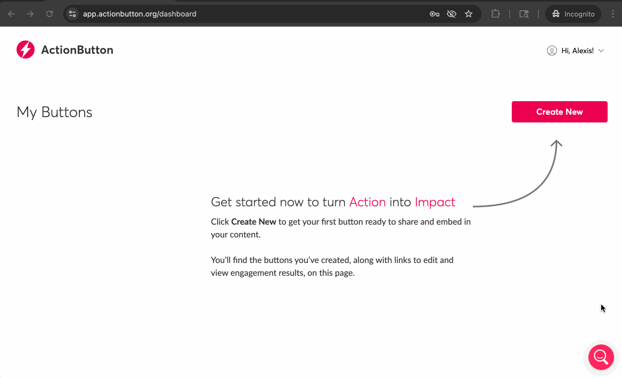Reload the dashboard page

(50, 14)
